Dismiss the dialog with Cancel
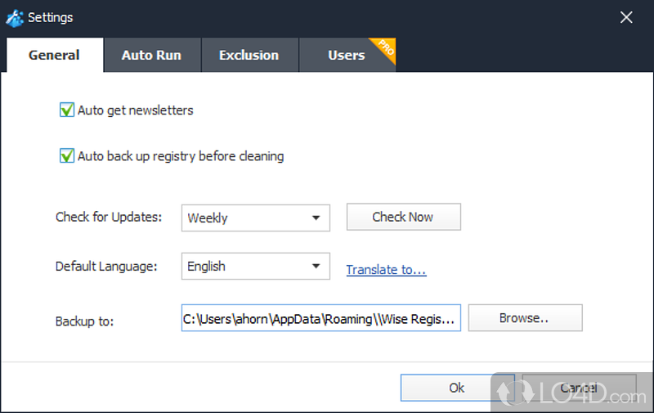 [x=579, y=388]
